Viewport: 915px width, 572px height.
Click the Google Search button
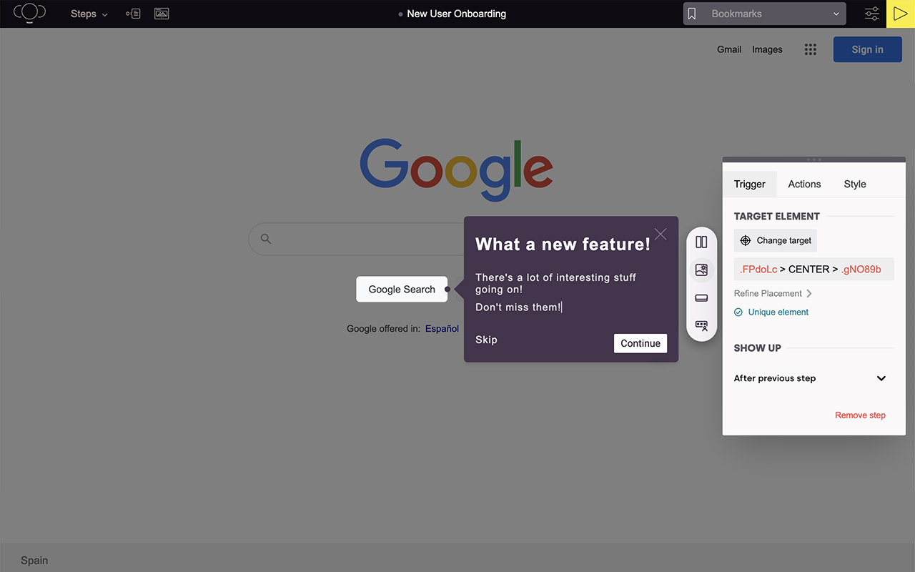click(x=402, y=290)
